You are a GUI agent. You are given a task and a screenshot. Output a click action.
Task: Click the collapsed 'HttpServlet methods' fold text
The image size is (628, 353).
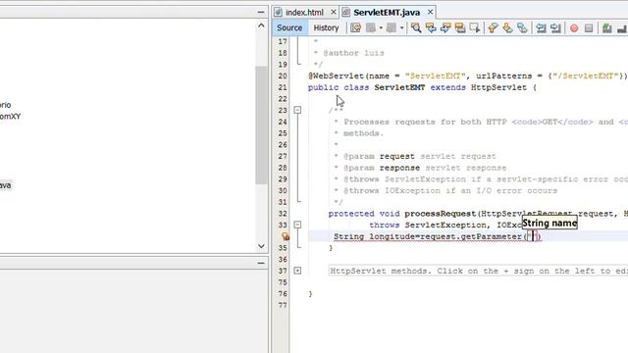pos(479,271)
